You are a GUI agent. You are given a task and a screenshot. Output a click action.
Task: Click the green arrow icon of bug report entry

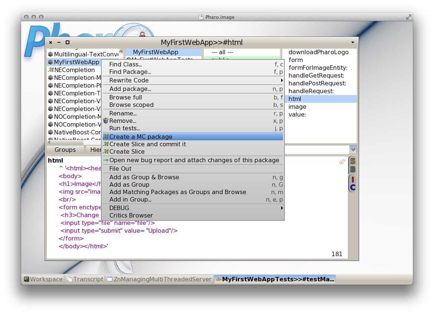[x=106, y=160]
